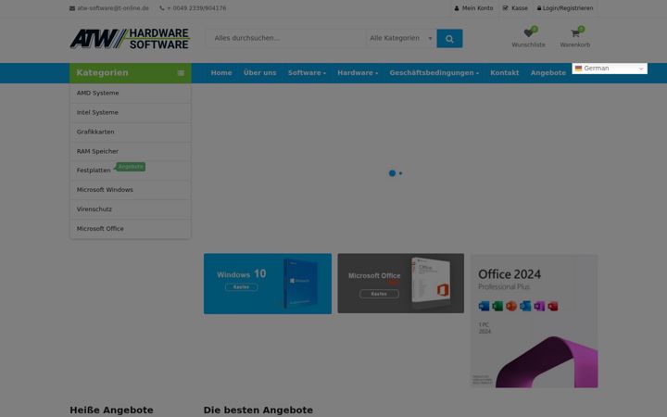Toggle the Kategorien hamburger menu icon
This screenshot has width=667, height=417.
(x=181, y=73)
